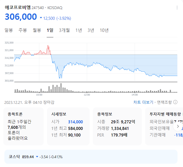183x167 pixels.
Task: Click the 시총 value 29조 9,272억
Action: (x=123, y=122)
